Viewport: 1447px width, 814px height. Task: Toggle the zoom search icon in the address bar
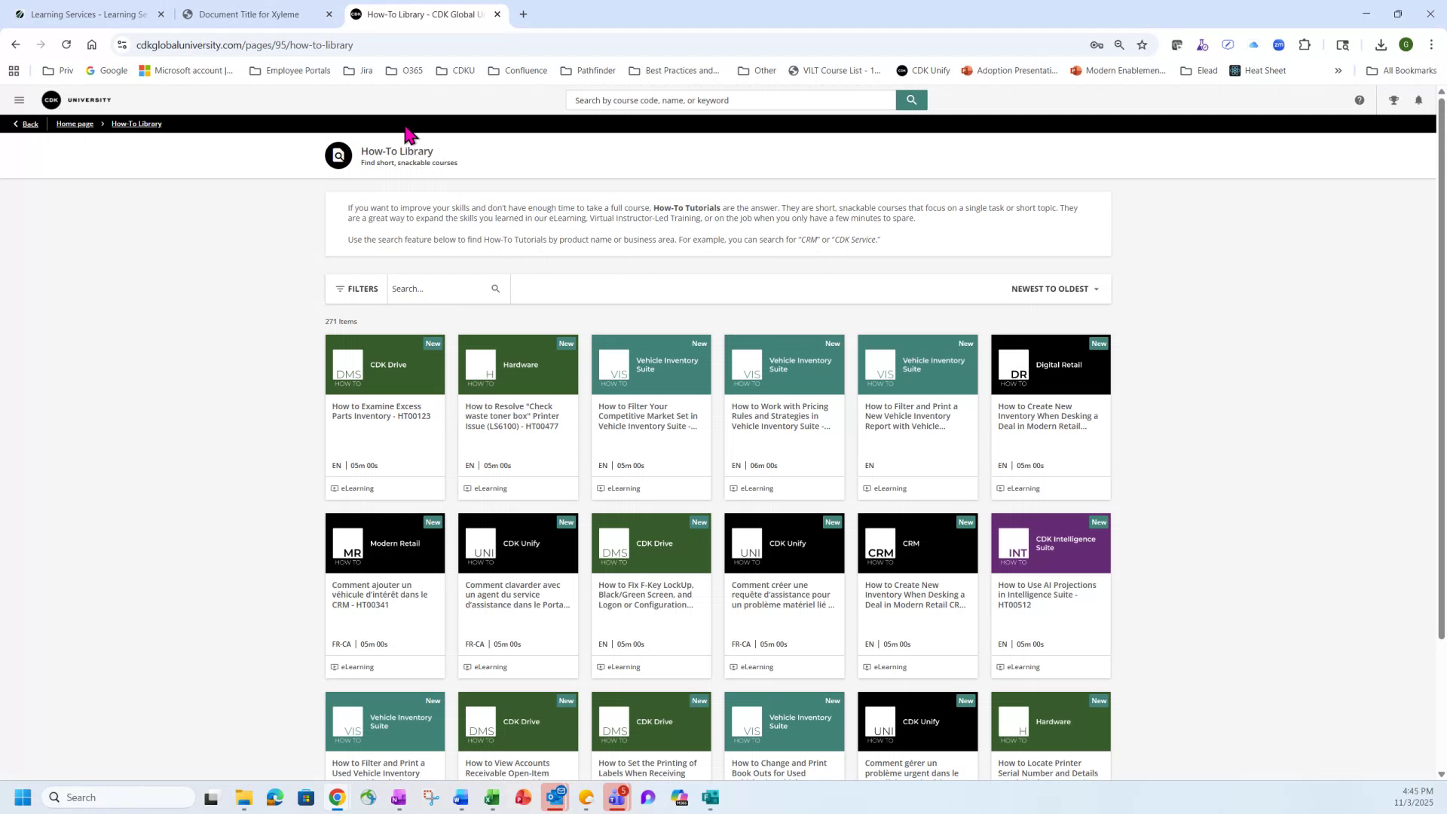(1119, 44)
